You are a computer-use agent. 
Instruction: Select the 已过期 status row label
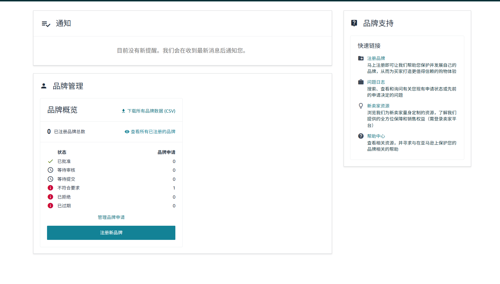64,206
